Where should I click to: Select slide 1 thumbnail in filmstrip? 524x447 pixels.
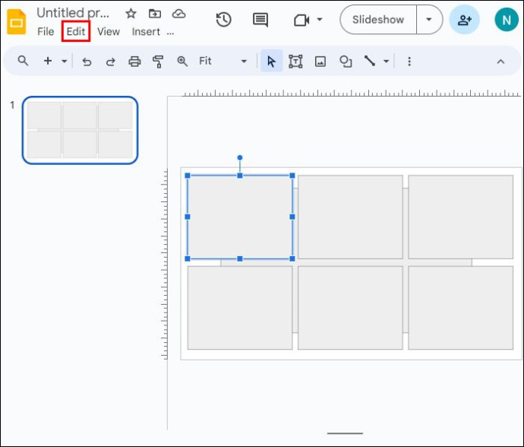click(x=80, y=130)
